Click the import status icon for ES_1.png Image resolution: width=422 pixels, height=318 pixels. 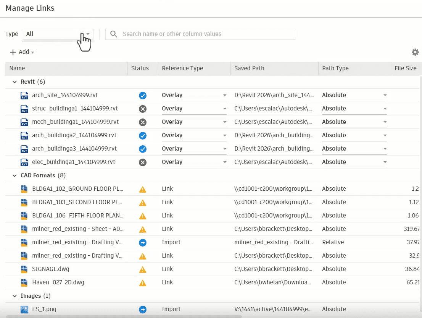(x=143, y=309)
